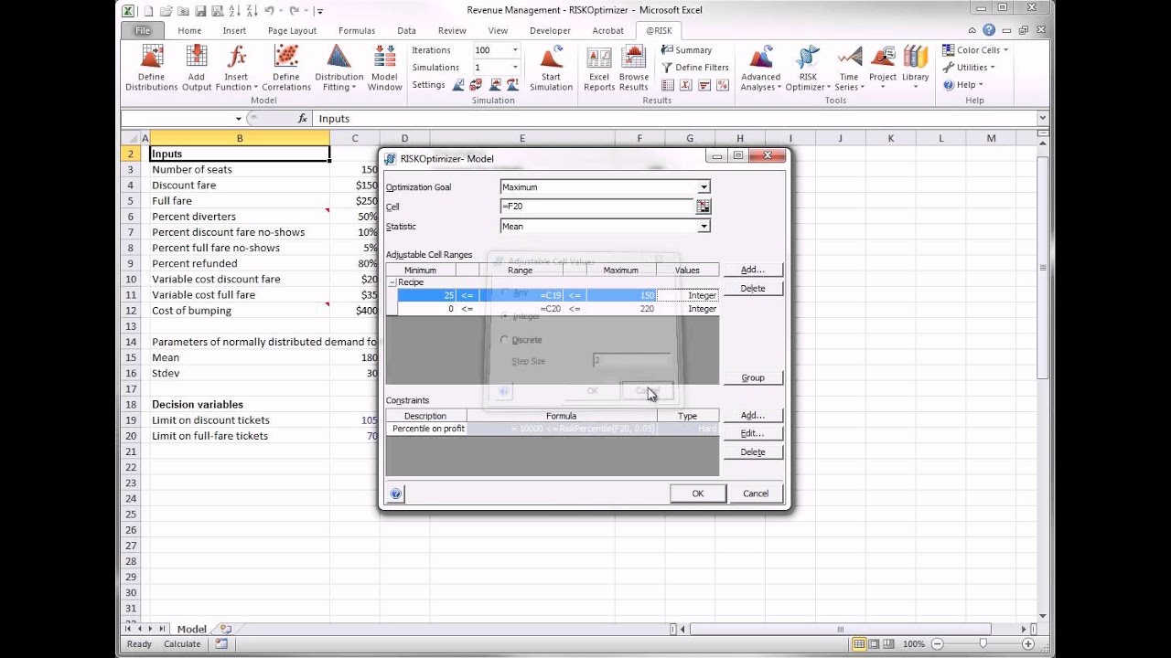
Task: Select the Model sheet tab
Action: coord(191,629)
